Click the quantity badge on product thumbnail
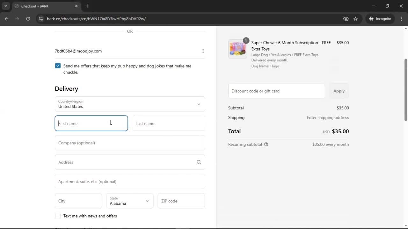The width and height of the screenshot is (408, 229). pos(246,40)
